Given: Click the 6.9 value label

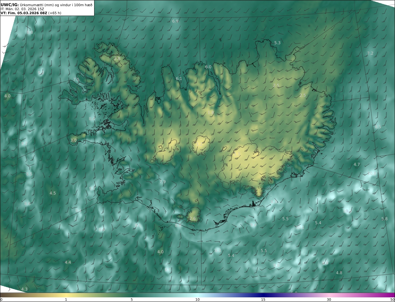Looking at the screenshot, I should tap(175, 21).
